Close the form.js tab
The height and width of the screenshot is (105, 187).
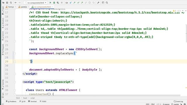pos(15,7)
